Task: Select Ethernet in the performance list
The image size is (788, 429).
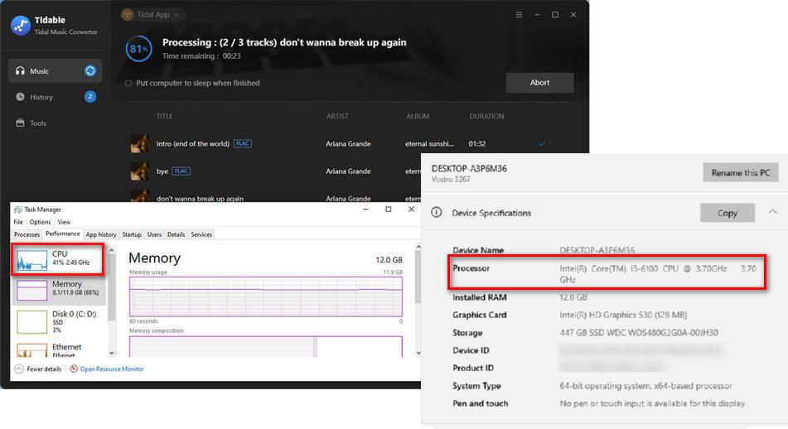Action: 59,349
